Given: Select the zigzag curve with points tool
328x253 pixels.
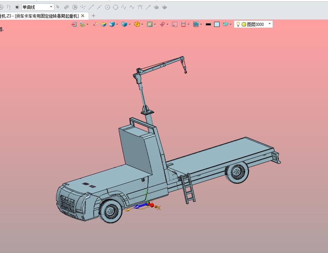Looking at the screenshot, I should pos(124,7).
